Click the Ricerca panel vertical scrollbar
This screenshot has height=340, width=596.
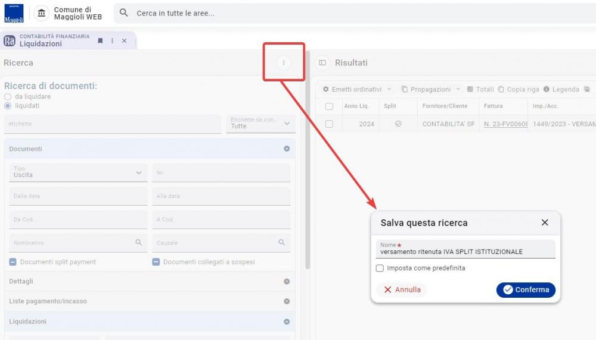point(308,161)
